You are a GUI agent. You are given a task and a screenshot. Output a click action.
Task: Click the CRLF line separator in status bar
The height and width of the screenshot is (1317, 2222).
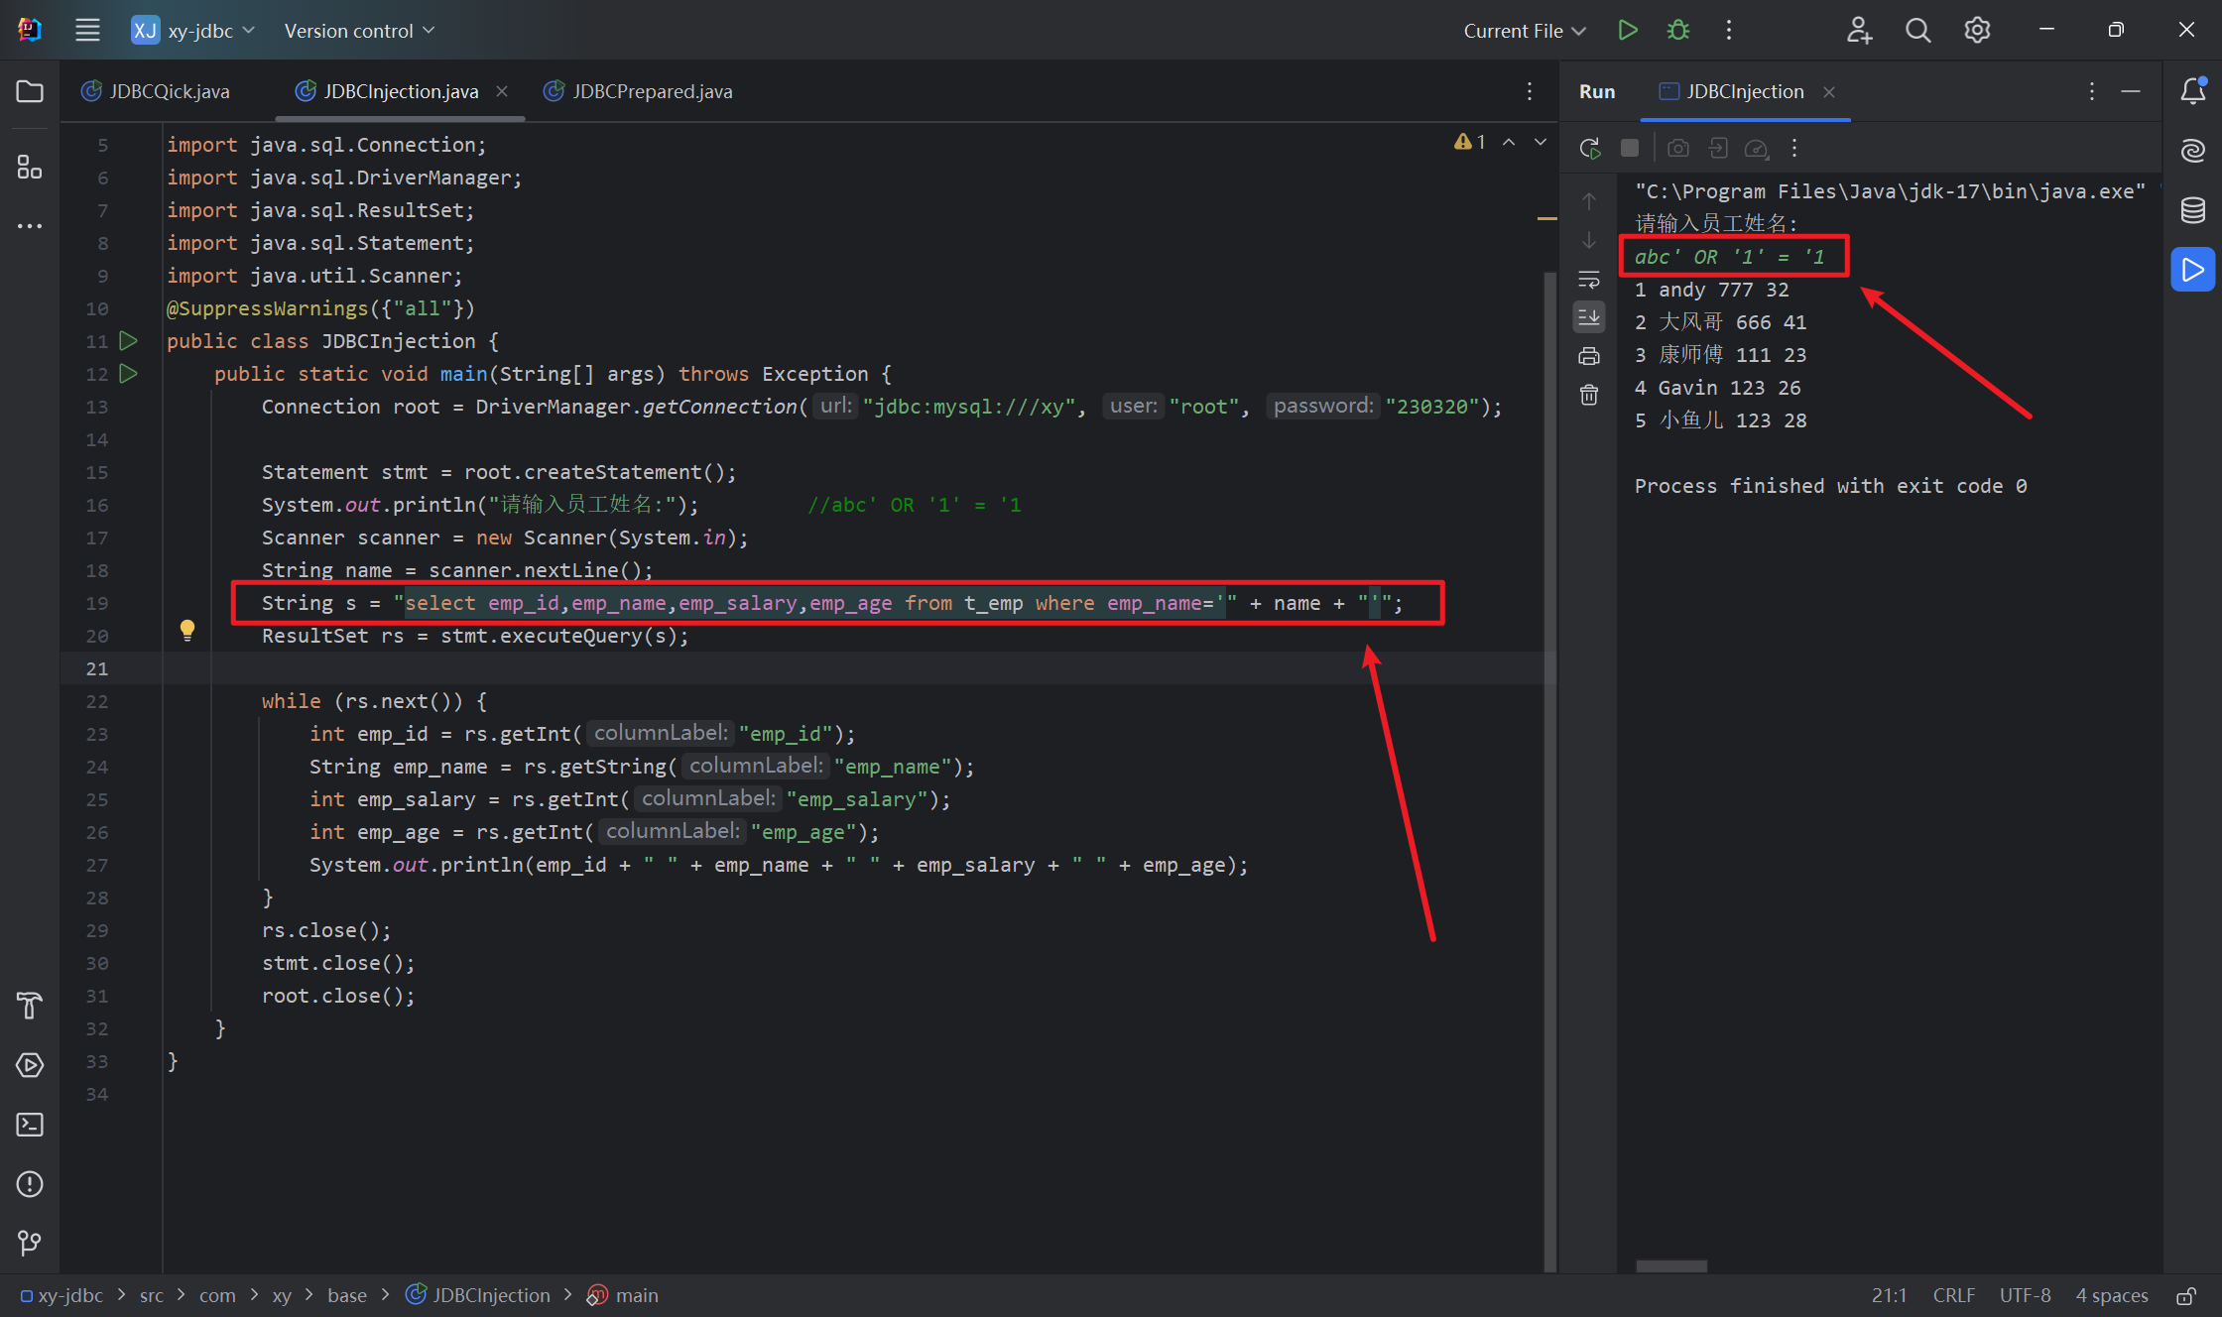click(x=1953, y=1295)
